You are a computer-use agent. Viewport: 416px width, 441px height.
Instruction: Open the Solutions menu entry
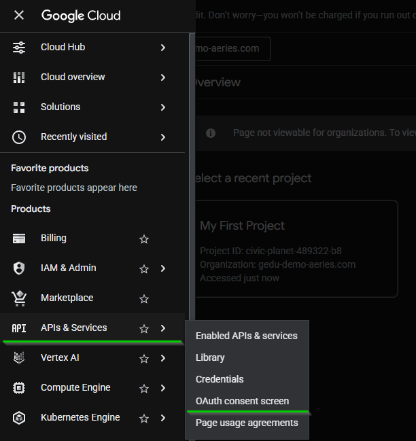click(x=92, y=107)
